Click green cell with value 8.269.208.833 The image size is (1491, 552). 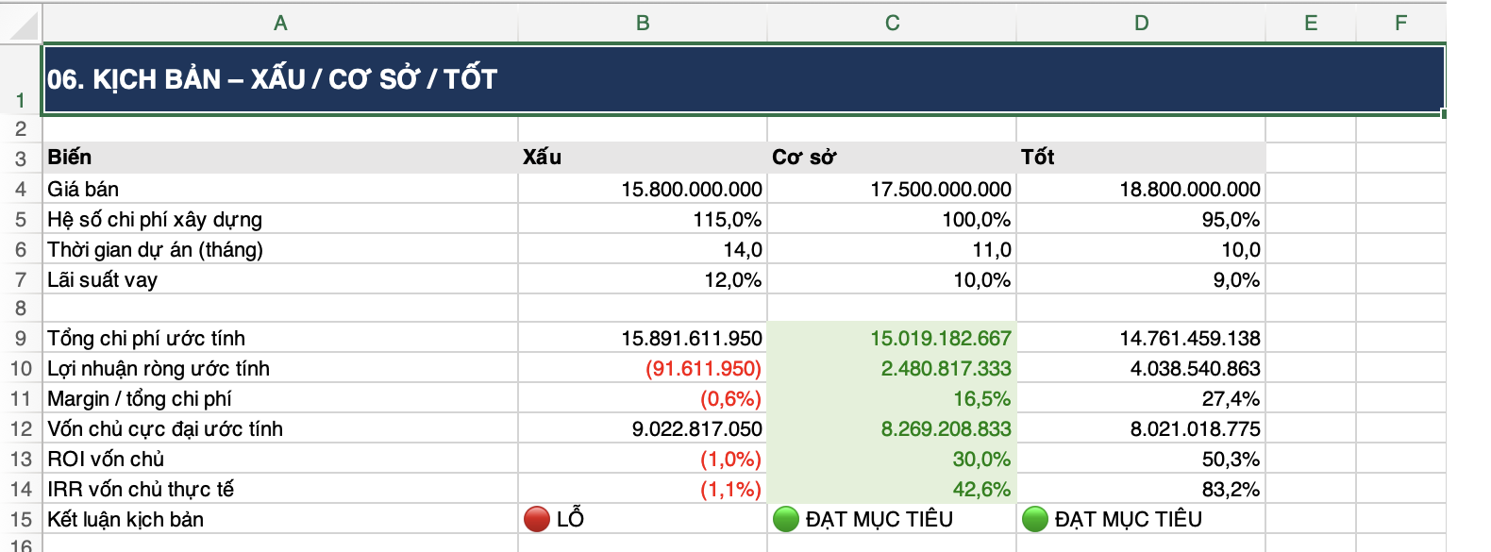892,428
